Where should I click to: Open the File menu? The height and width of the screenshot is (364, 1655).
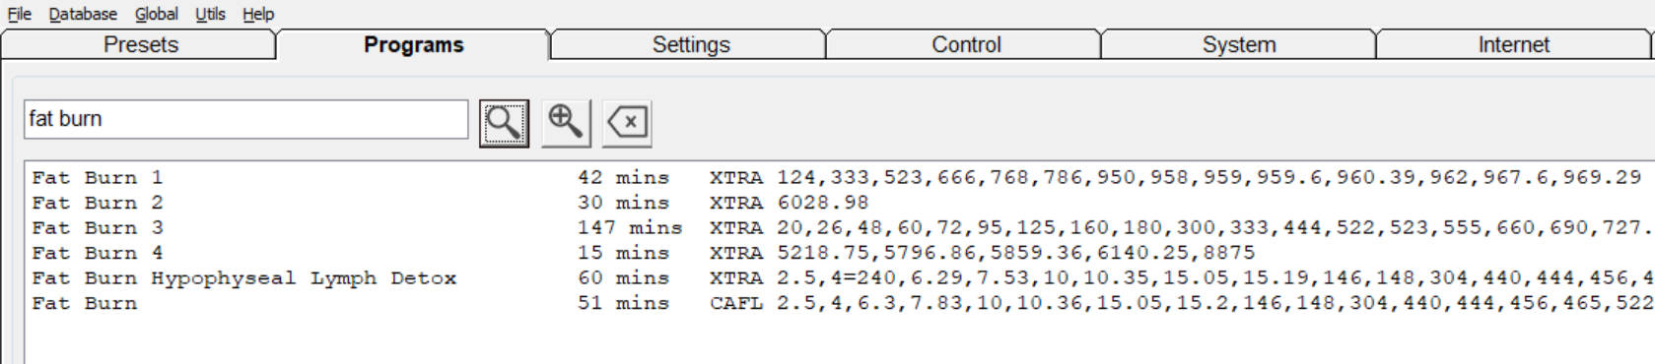(20, 14)
